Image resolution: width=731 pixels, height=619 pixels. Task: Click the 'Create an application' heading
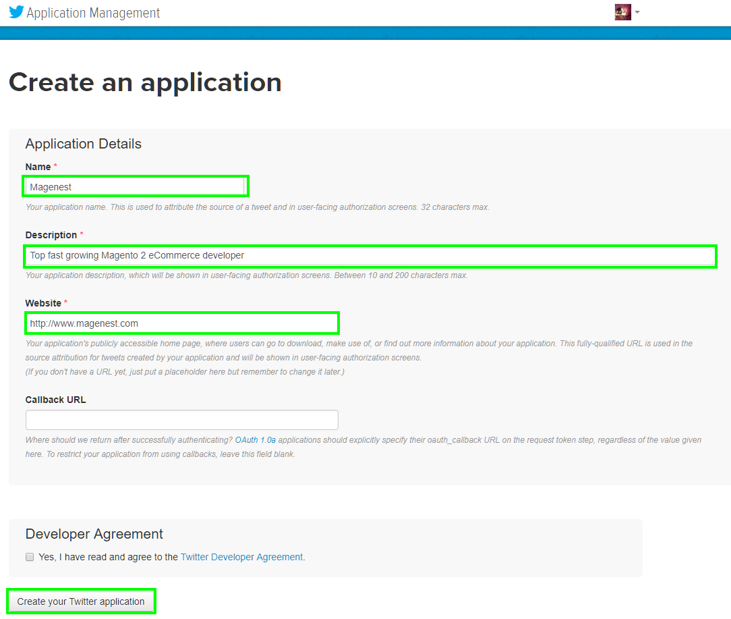(145, 82)
